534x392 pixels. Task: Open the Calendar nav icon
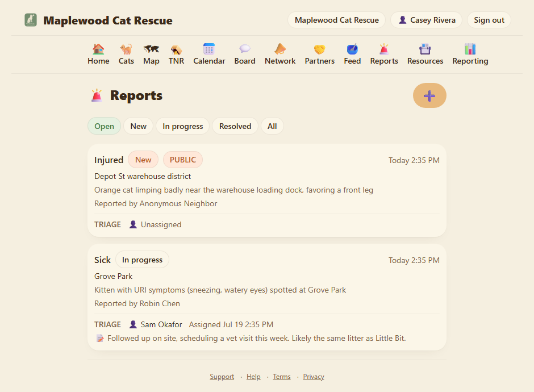[208, 49]
